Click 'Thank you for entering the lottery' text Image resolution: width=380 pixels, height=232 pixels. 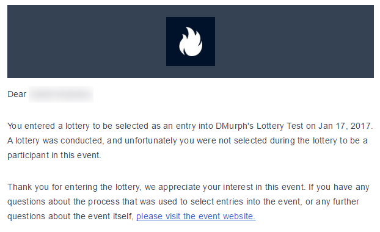(x=73, y=187)
